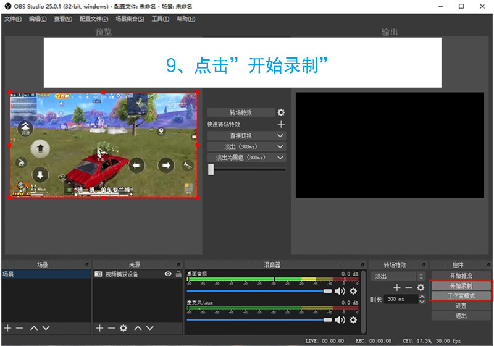
Task: Remove the selected source with the minus icon
Action: coord(111,328)
